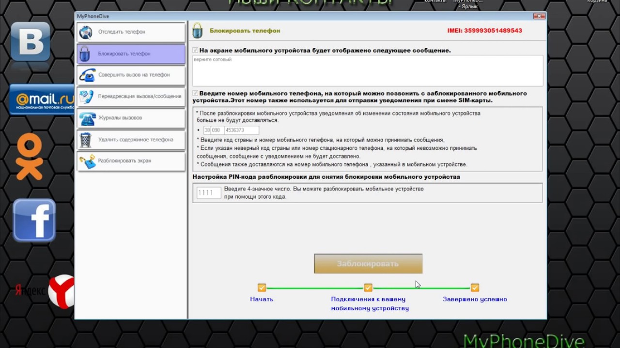This screenshot has width=620, height=348.
Task: Click the Блокировать телефон header title
Action: (245, 30)
